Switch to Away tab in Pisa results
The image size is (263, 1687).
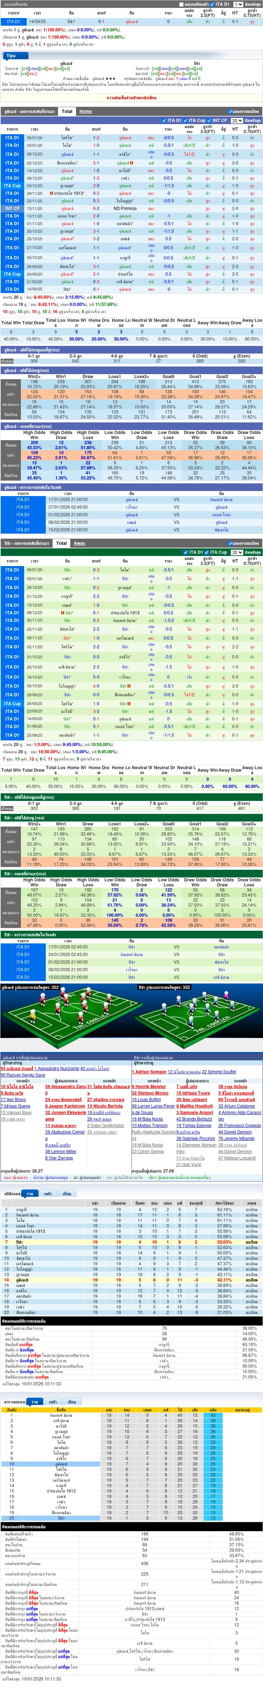(79, 543)
